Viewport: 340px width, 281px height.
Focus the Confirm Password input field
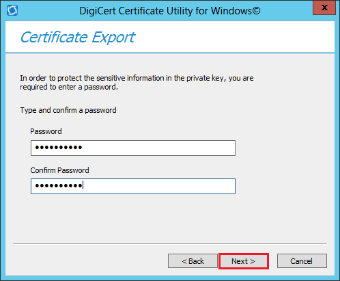click(x=133, y=186)
